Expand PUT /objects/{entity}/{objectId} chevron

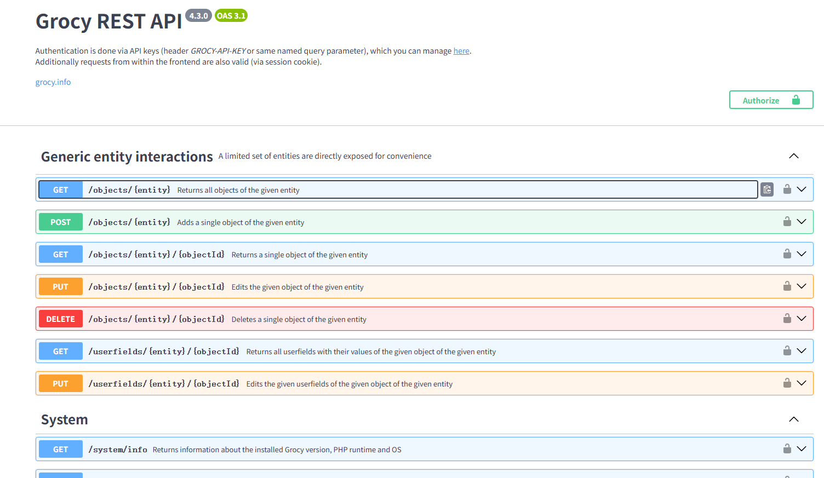point(802,286)
